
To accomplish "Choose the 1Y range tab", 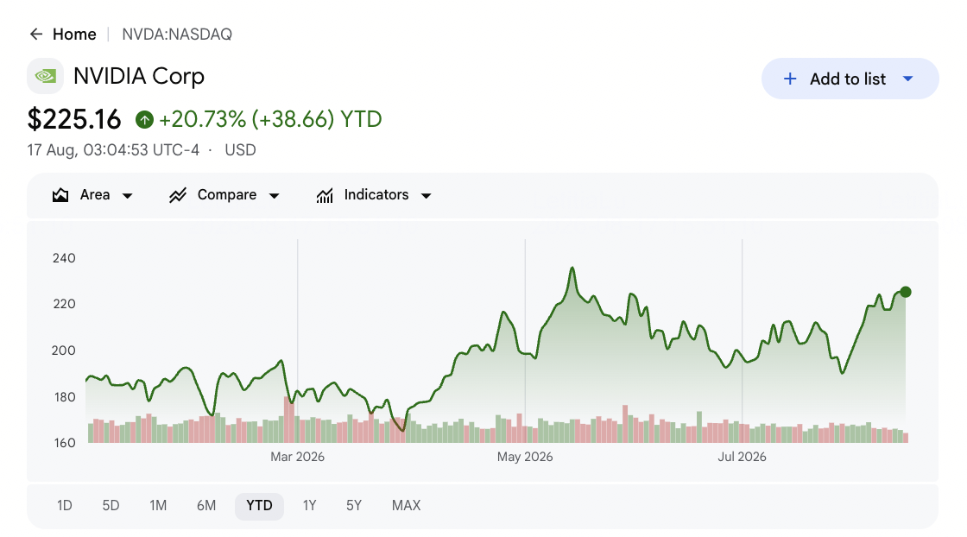I will (310, 506).
